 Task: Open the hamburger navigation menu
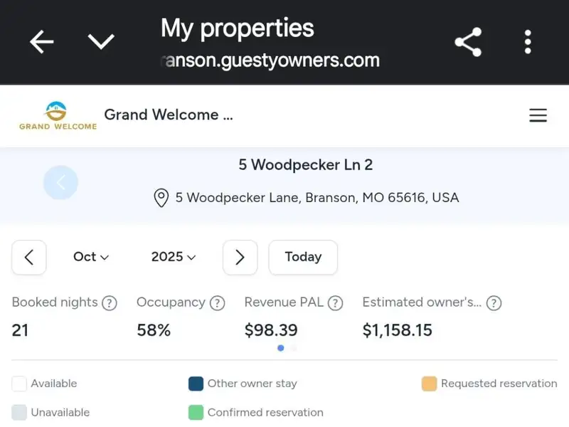538,115
